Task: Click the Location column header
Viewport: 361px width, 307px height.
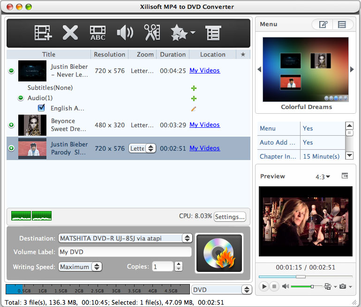Action: [x=213, y=54]
